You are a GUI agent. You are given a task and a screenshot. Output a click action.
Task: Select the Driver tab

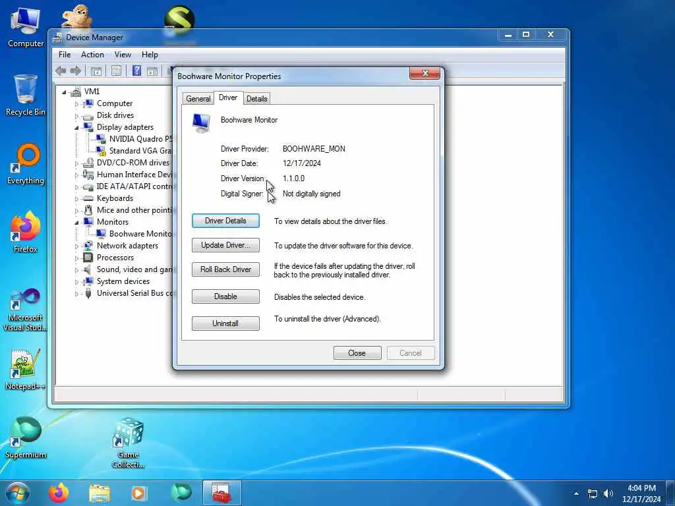click(228, 98)
